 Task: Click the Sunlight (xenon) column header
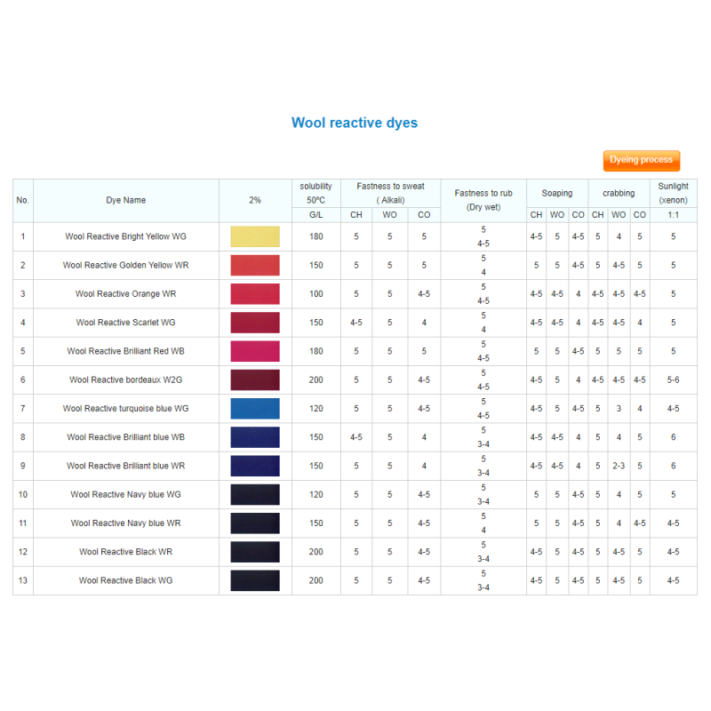[x=673, y=193]
